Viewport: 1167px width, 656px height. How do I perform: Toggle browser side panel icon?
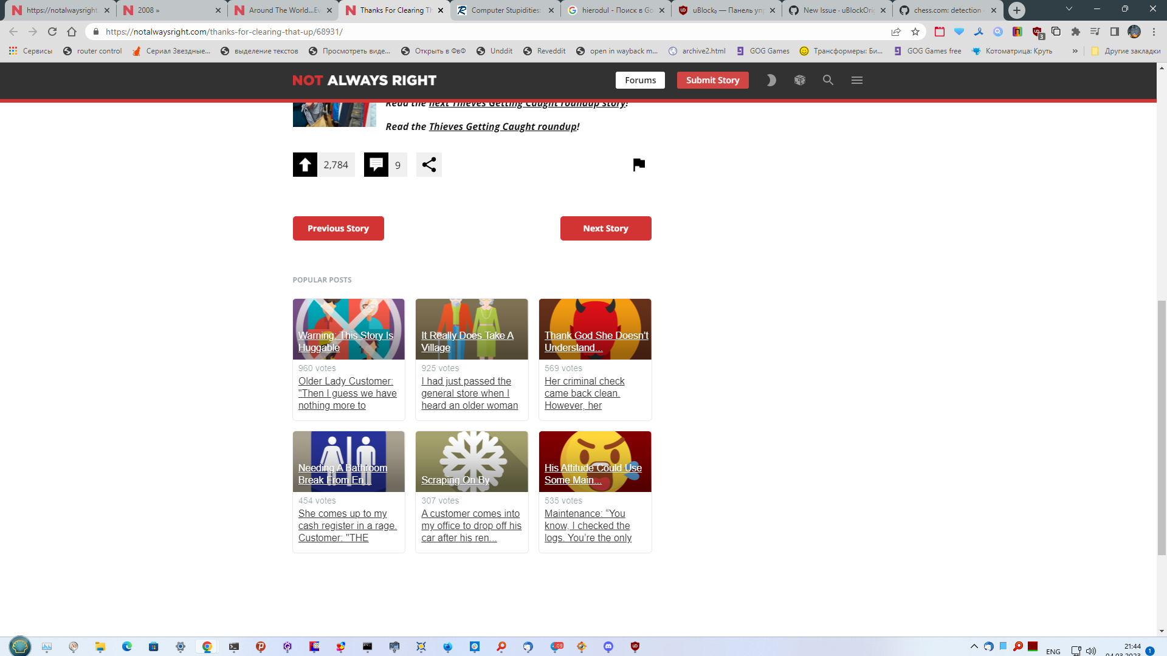click(1114, 32)
